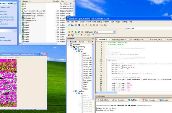
Task: Click the Save all files icon
Action: [x=79, y=25]
